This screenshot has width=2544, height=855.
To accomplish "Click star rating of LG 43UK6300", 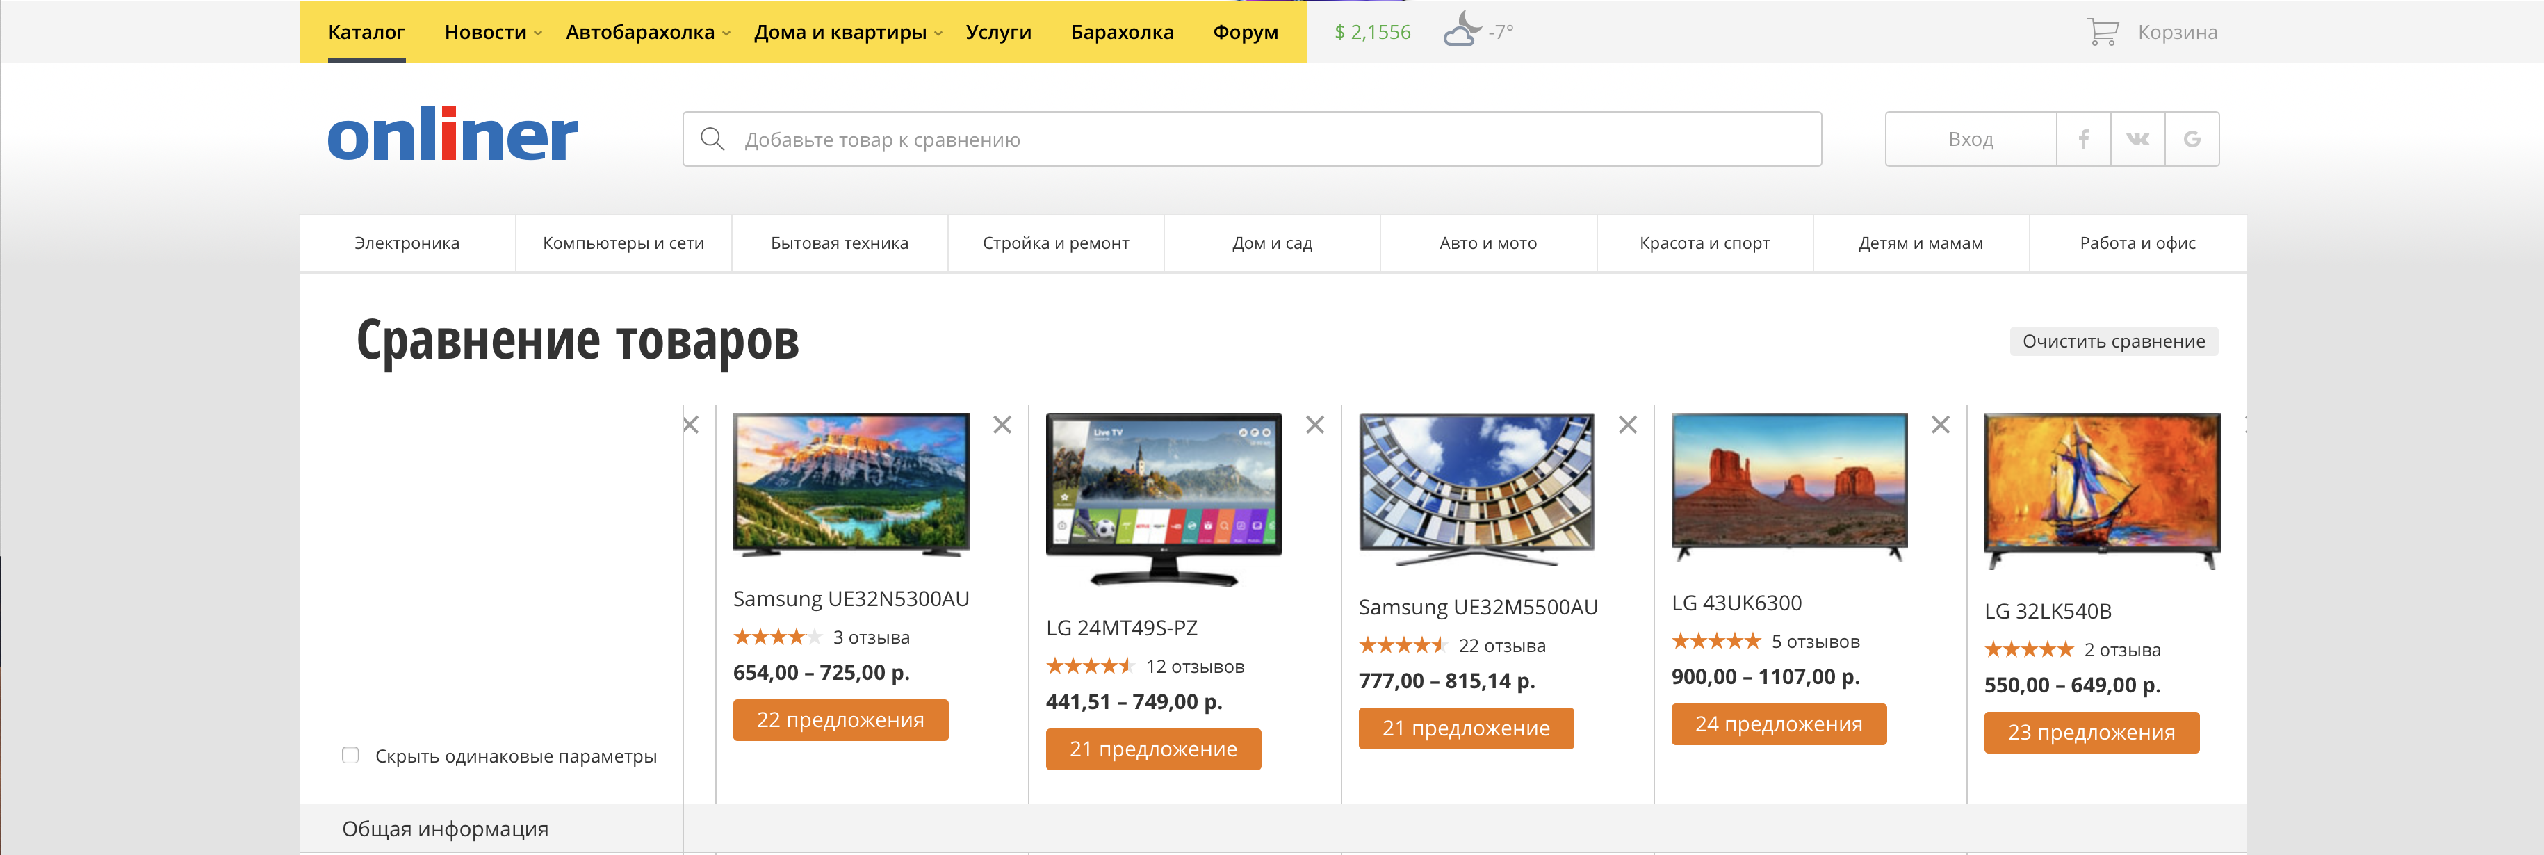I will click(1715, 642).
